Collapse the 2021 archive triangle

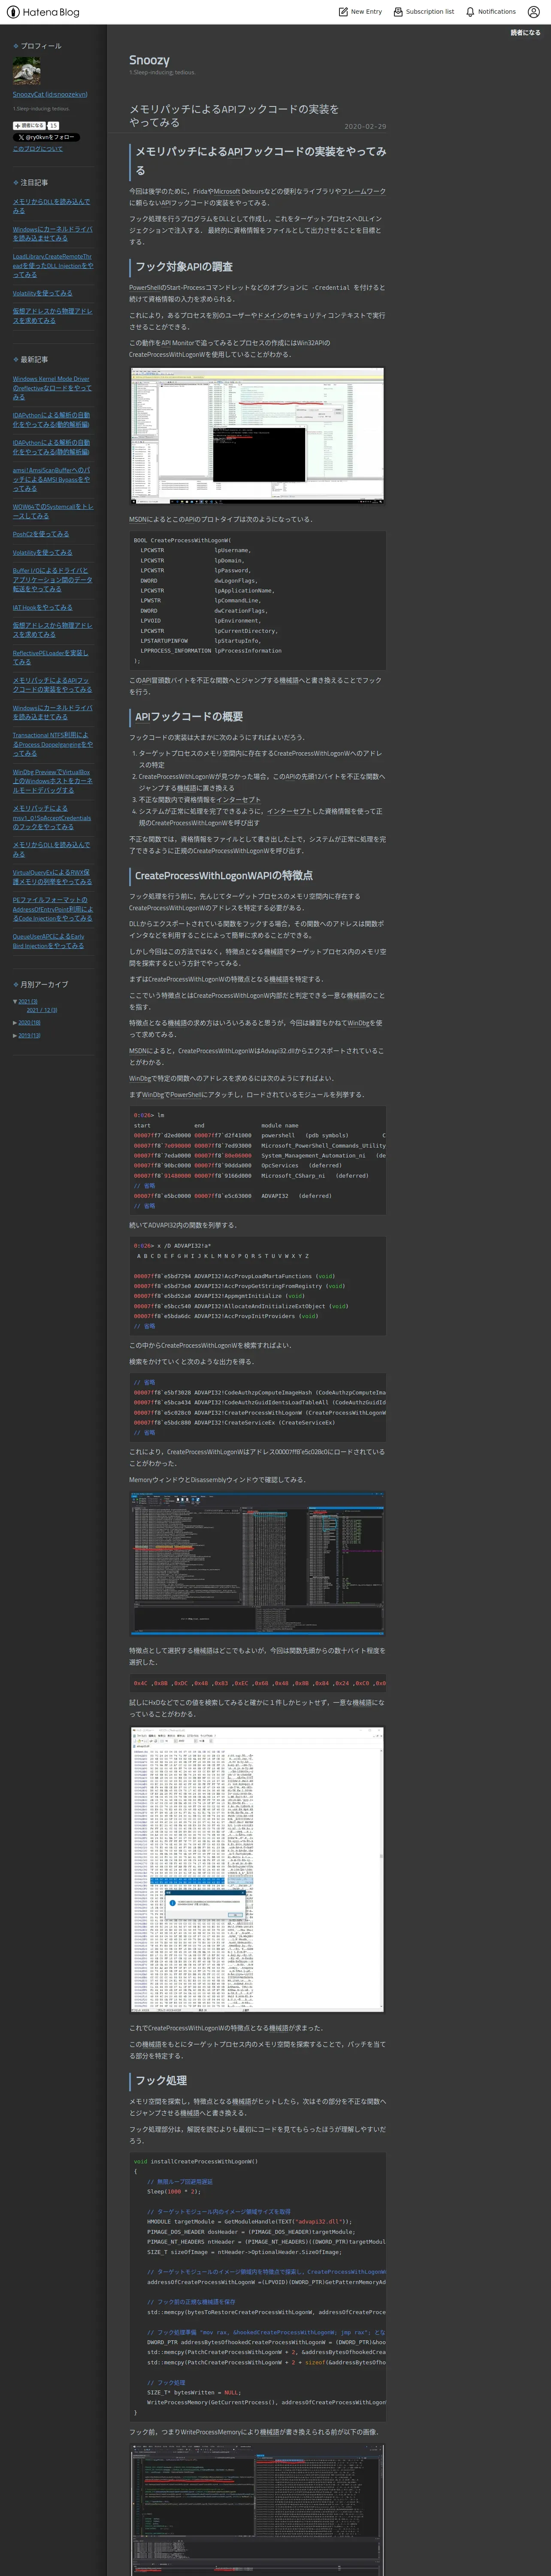pyautogui.click(x=15, y=1001)
